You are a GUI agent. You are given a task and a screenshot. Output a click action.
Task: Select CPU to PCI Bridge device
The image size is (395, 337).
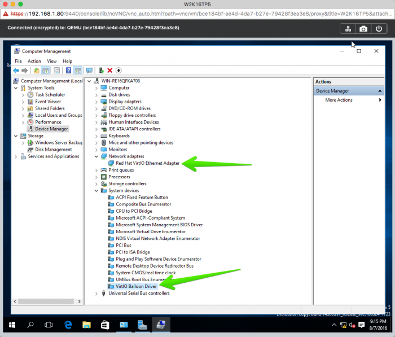tap(134, 211)
